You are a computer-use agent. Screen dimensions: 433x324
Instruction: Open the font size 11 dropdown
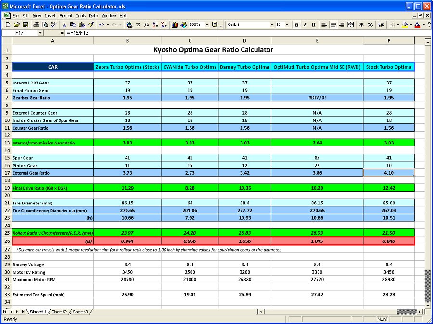pos(287,25)
